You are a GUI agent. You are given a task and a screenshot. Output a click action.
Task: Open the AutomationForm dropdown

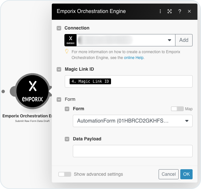pyautogui.click(x=133, y=121)
